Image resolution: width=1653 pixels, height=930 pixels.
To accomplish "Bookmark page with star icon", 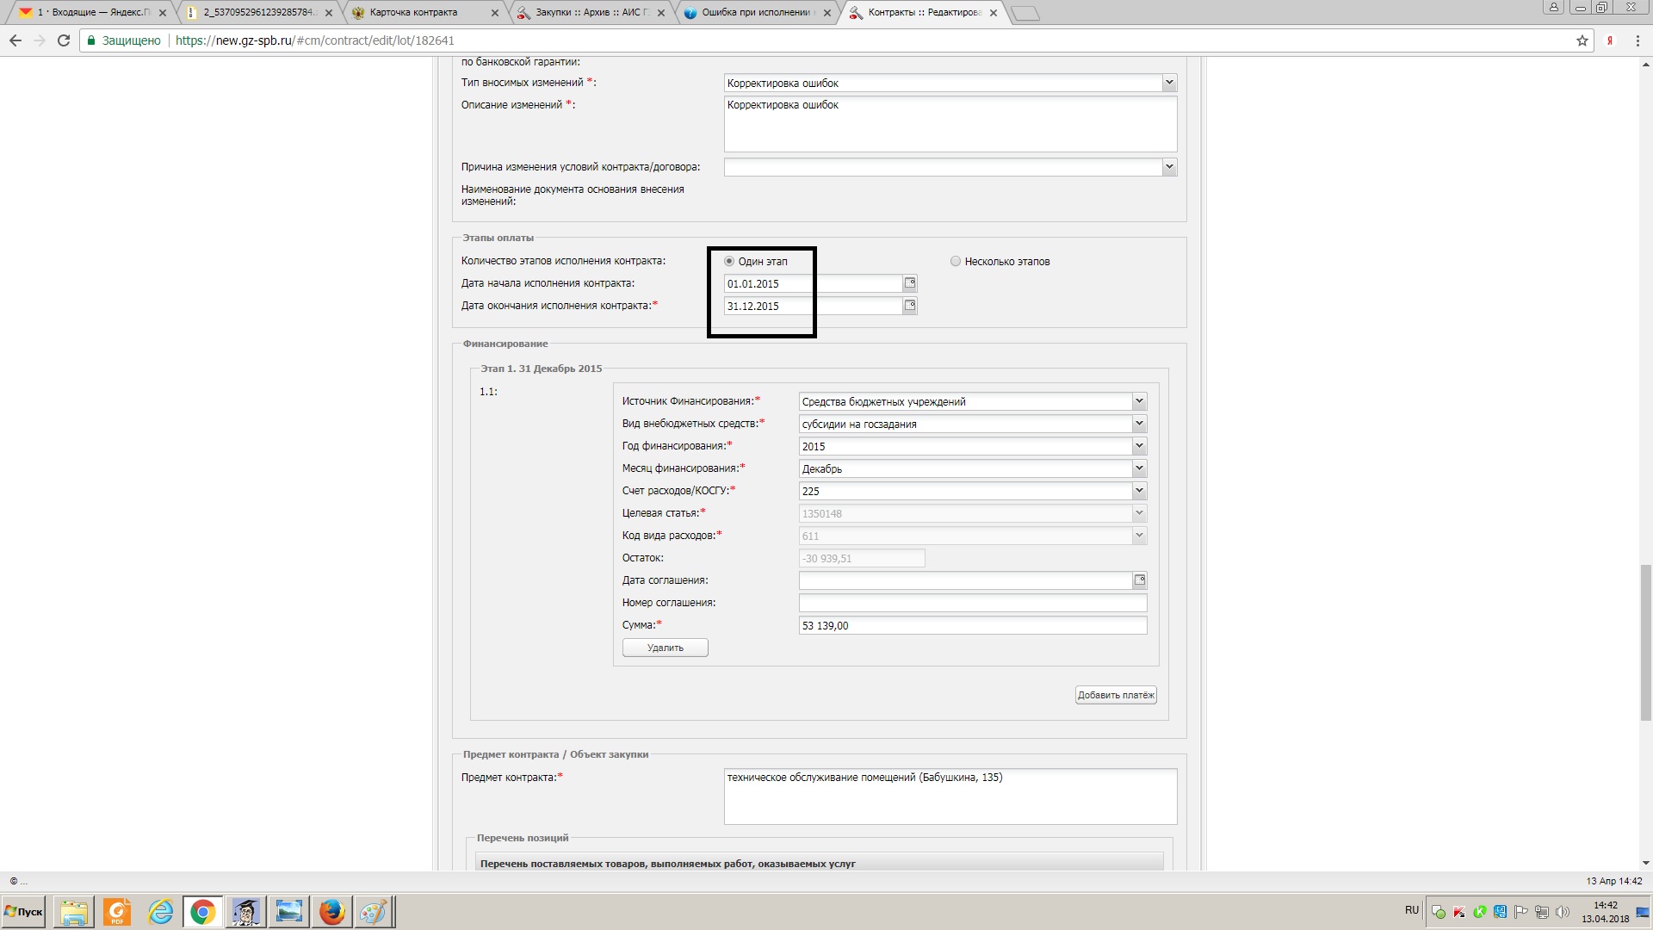I will 1582,40.
